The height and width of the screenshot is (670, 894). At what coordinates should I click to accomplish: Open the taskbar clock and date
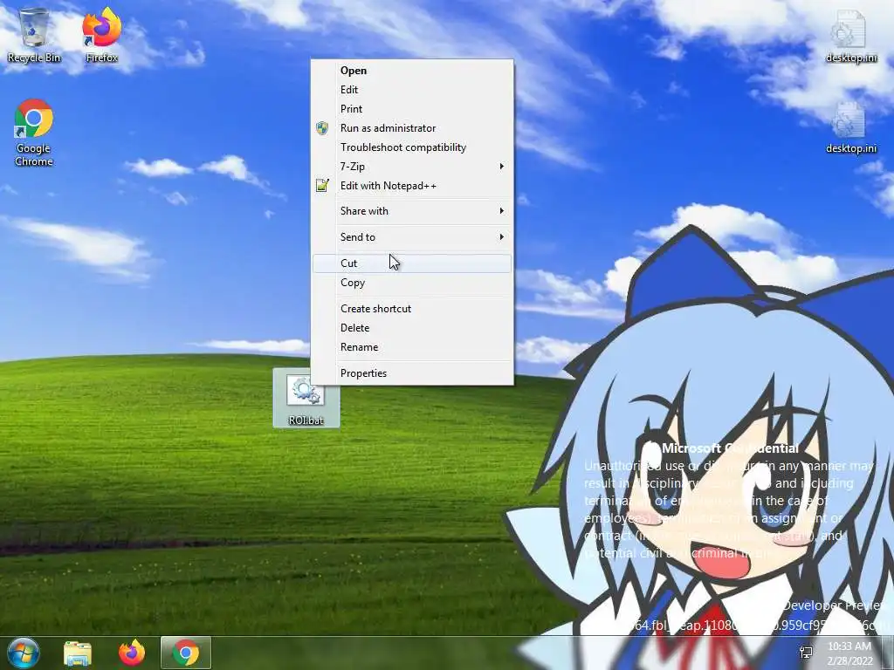pyautogui.click(x=849, y=653)
